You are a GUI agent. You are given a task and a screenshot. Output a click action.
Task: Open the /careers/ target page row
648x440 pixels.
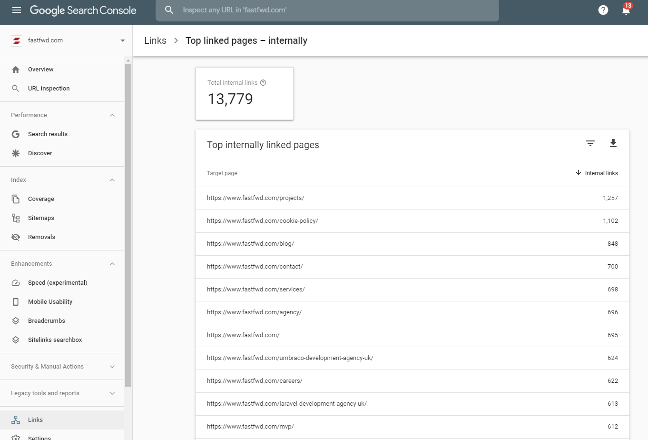412,381
